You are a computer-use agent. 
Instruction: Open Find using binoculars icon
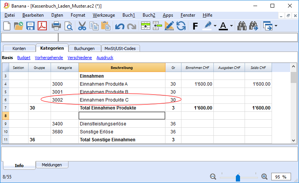(x=242, y=26)
